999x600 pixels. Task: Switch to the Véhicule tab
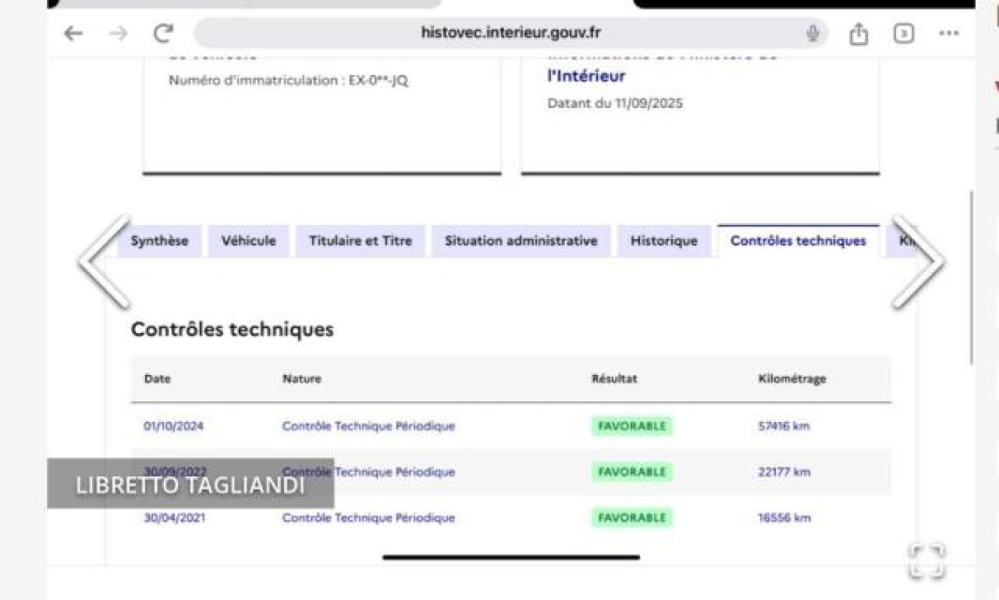(x=248, y=241)
